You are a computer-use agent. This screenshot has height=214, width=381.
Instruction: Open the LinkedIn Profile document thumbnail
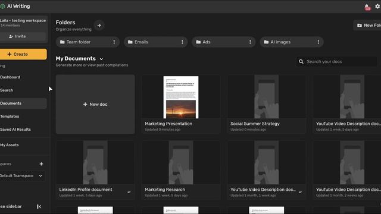(x=95, y=162)
